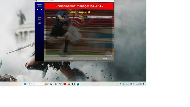
Task: Choose Exit Game in sidebar
Action: click(x=39, y=23)
